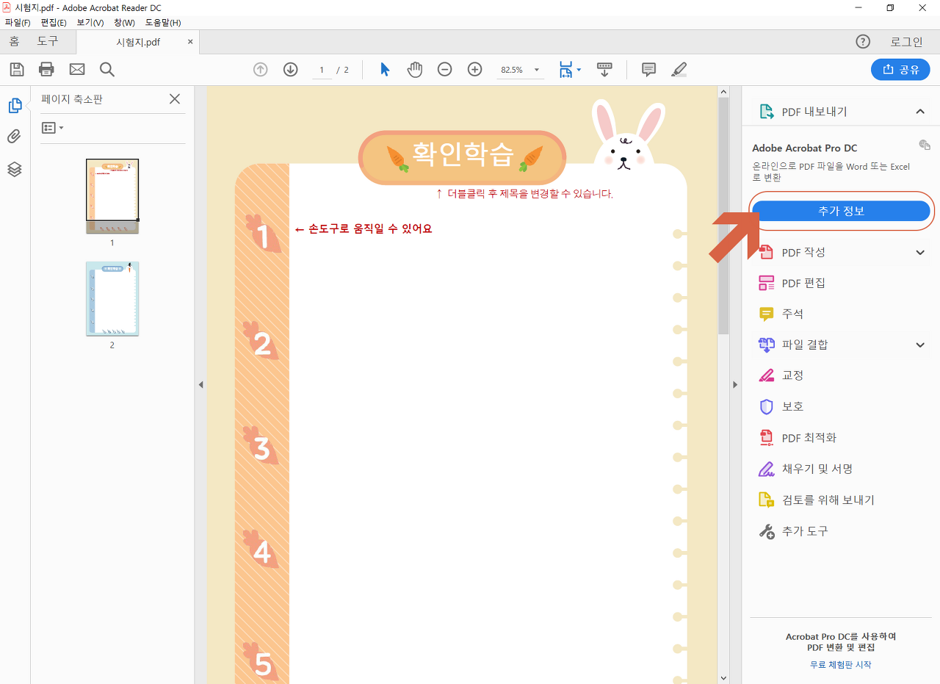Open the 파일(F) menu

coord(18,23)
